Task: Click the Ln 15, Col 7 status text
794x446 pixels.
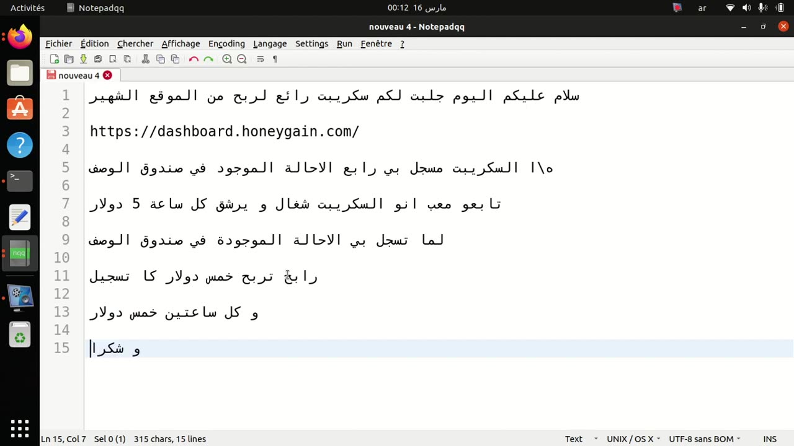Action: pos(63,439)
